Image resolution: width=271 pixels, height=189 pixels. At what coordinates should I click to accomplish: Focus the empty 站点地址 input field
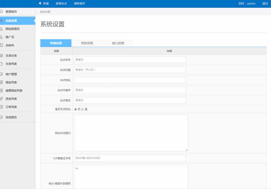(130, 80)
